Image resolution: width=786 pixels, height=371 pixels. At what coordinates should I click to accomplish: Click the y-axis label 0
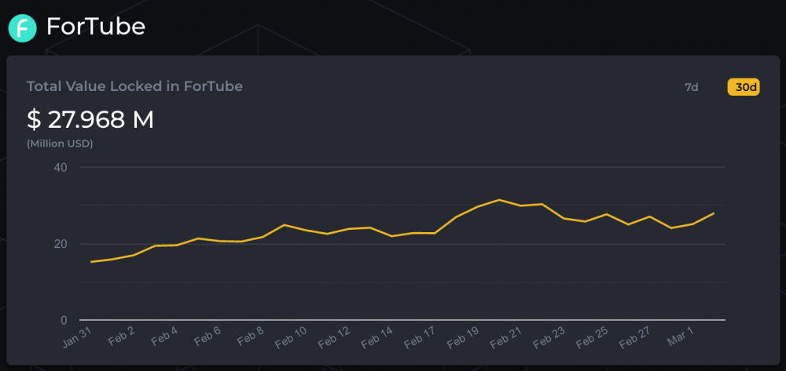[x=64, y=320]
